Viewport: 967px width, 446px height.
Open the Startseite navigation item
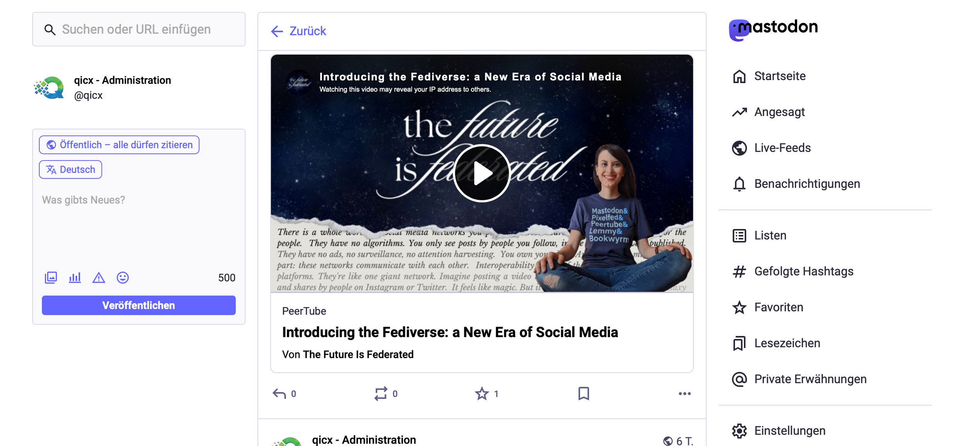click(x=779, y=76)
